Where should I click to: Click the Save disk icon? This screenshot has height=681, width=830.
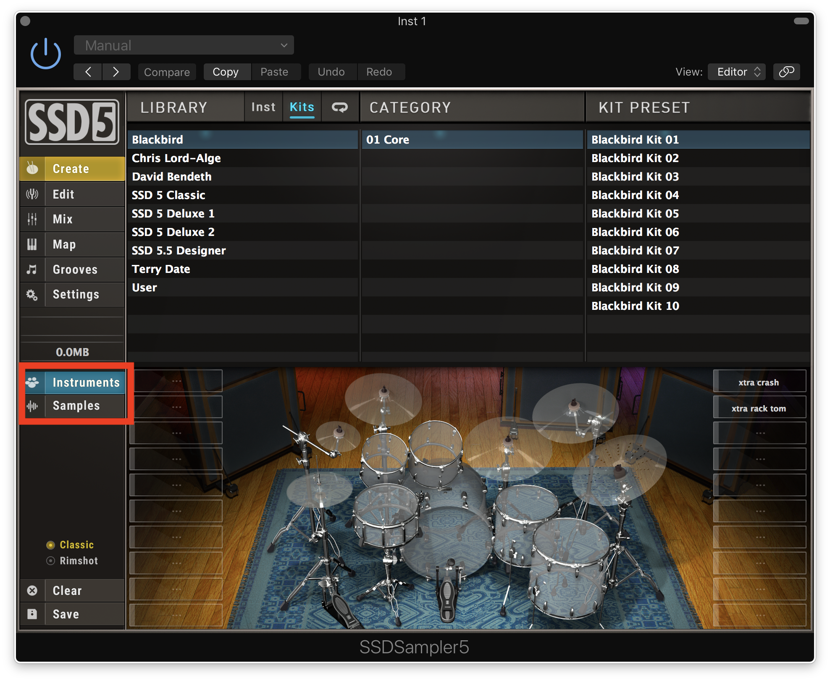(x=32, y=614)
